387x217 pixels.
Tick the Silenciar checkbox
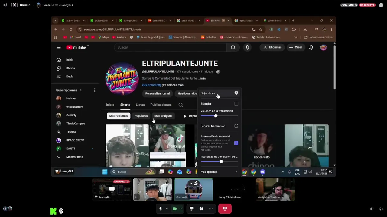click(x=236, y=104)
